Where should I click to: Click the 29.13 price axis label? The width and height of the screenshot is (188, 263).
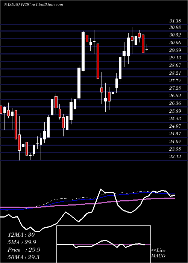pos(175,58)
